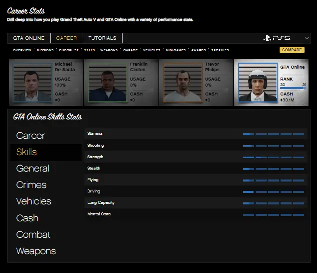Click the Stamina skill progress bar
The image size is (317, 273).
(273, 134)
